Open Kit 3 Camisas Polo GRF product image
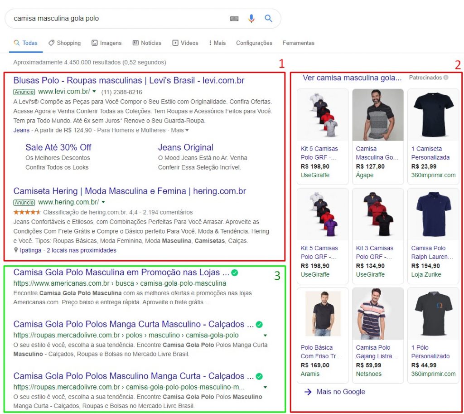This screenshot has width=464, height=414. point(378,214)
